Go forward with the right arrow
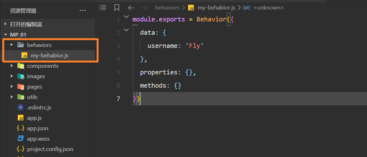The height and width of the screenshot is (157, 367). pos(144,8)
